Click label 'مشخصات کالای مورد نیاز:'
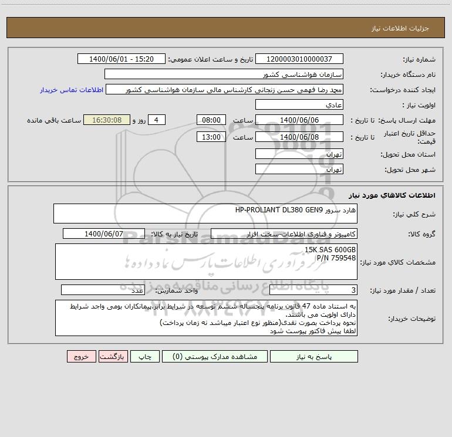 pos(399,262)
